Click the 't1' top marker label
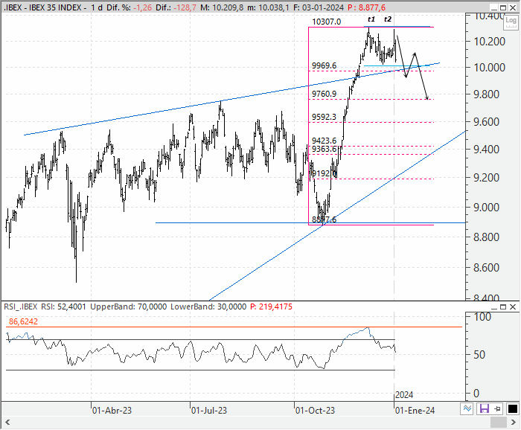Screen dimensions: 521x430 [371, 19]
